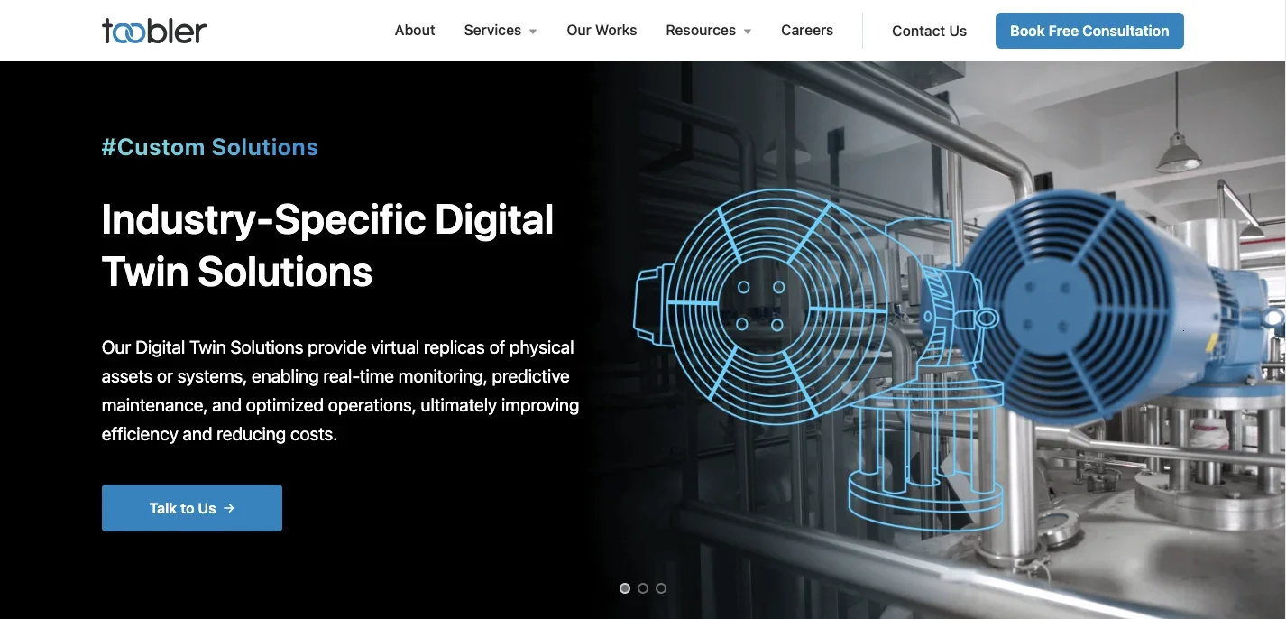
Task: Select the first carousel slide dot
Action: tap(625, 588)
